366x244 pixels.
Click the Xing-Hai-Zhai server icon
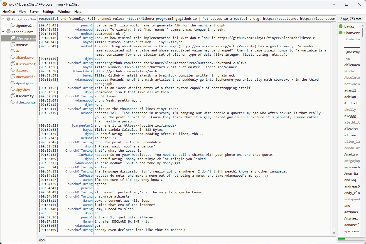click(8, 19)
